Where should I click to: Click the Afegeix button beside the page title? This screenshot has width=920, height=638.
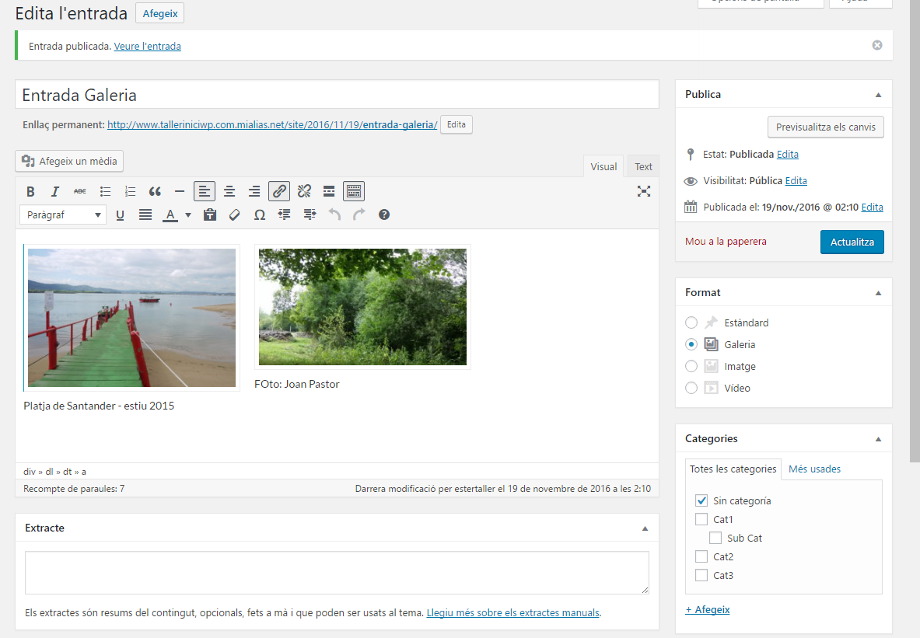[159, 13]
